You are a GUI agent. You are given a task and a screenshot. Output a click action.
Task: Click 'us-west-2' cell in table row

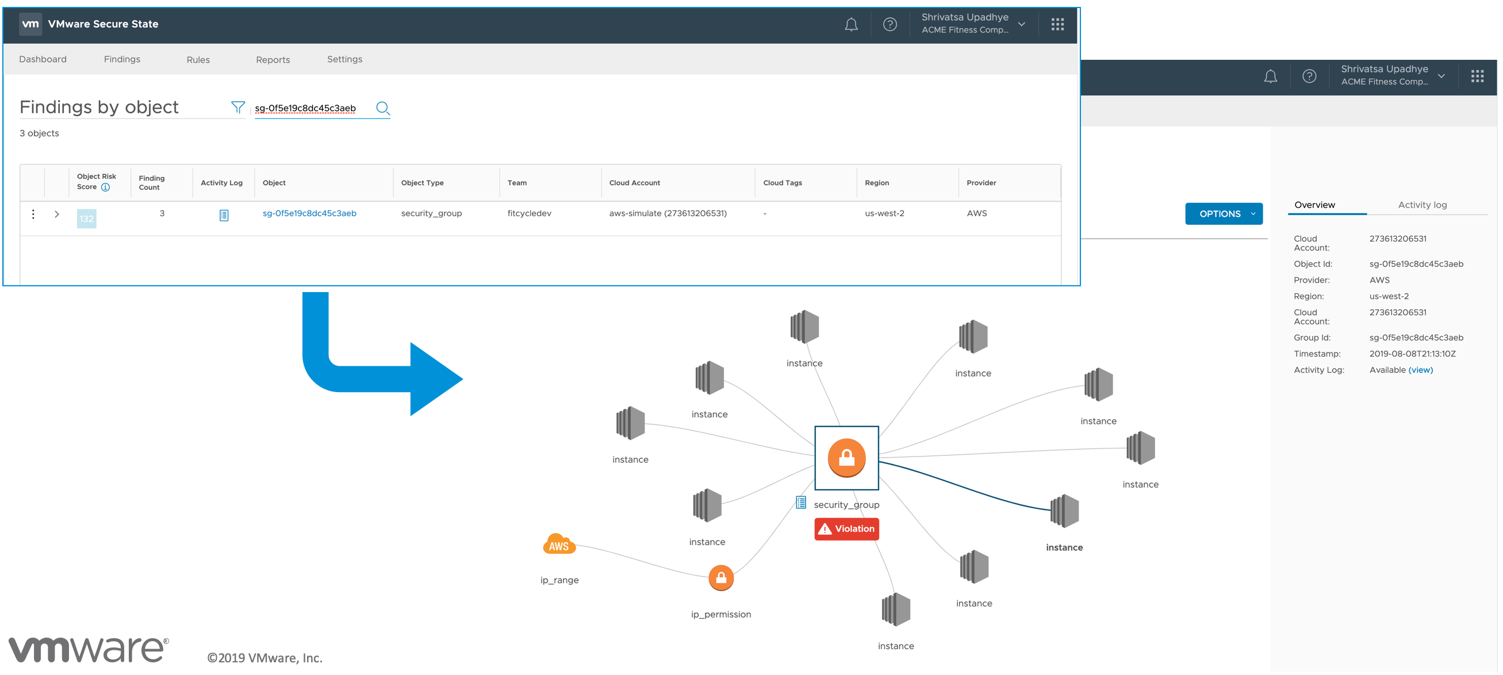pos(884,213)
